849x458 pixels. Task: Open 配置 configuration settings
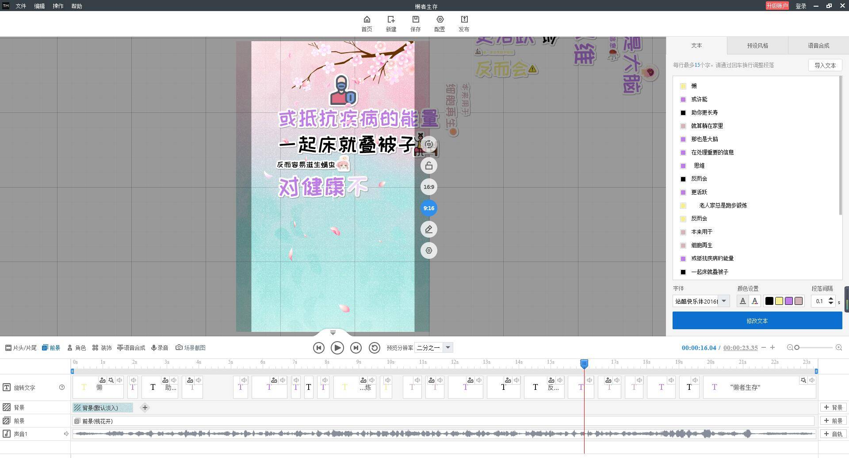point(440,24)
